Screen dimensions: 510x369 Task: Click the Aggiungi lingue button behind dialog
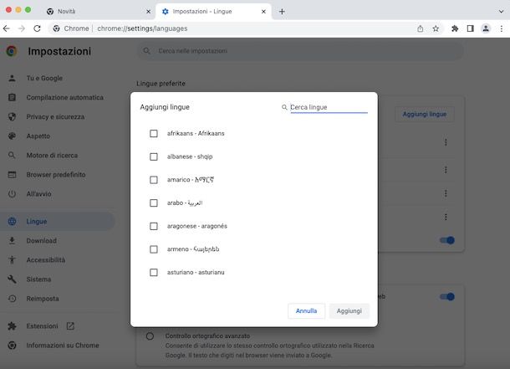425,114
